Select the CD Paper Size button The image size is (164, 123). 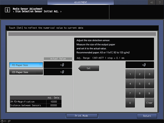click(x=26, y=72)
